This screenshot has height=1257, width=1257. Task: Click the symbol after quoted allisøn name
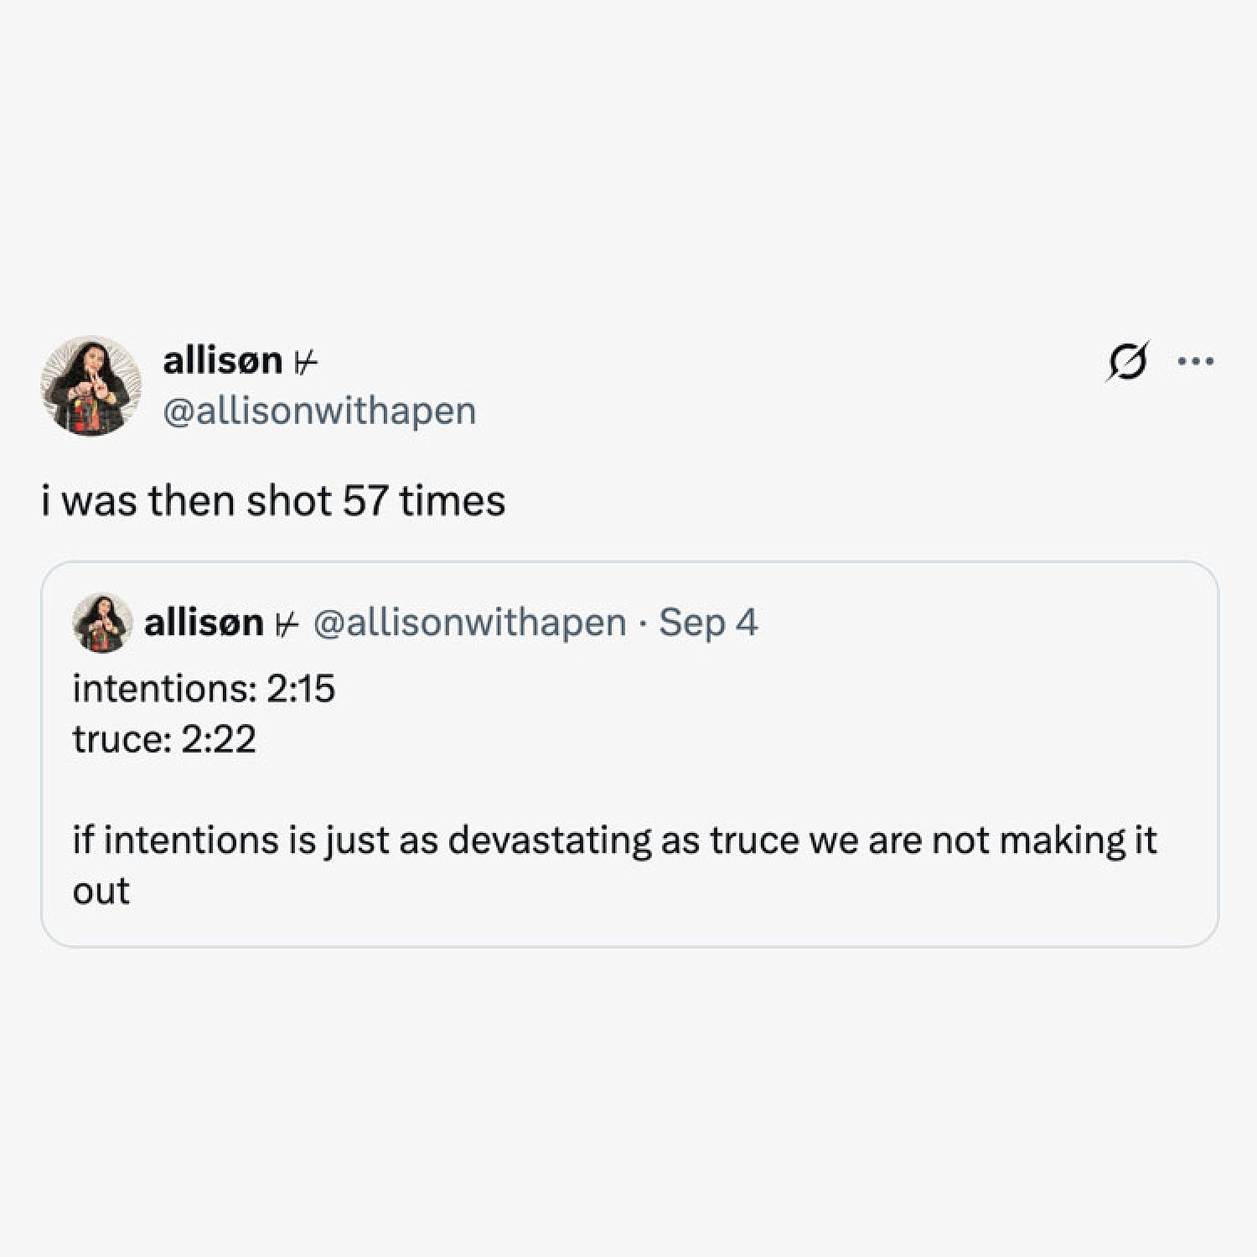click(287, 623)
